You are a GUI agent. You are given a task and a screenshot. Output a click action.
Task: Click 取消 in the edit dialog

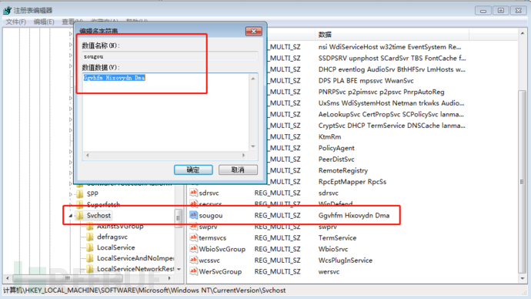pyautogui.click(x=238, y=170)
